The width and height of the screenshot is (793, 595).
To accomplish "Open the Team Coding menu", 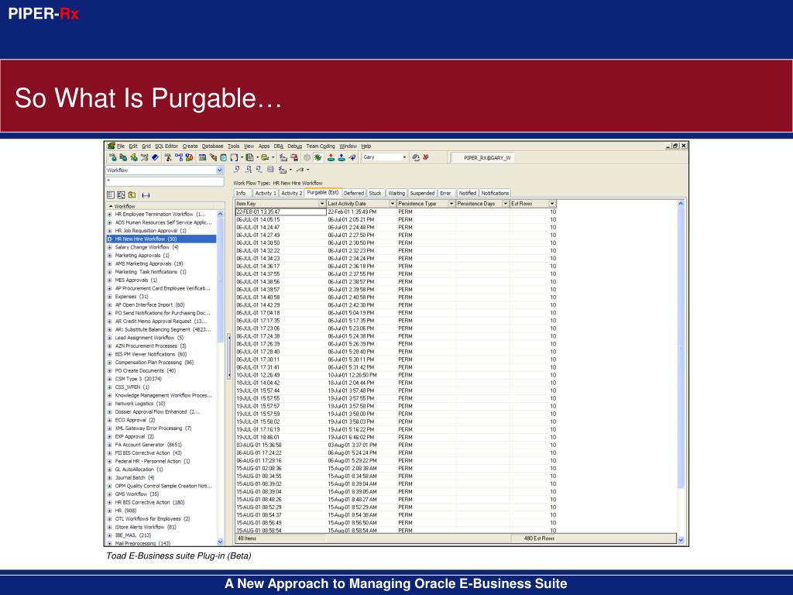I will click(x=321, y=146).
